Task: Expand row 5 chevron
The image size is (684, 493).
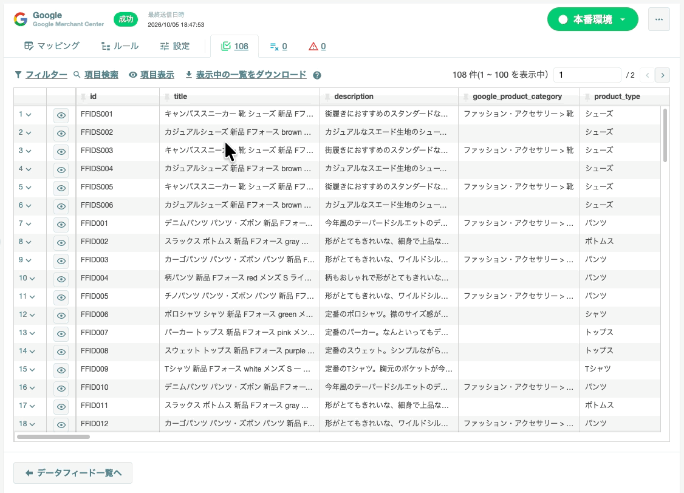Action: click(x=29, y=188)
